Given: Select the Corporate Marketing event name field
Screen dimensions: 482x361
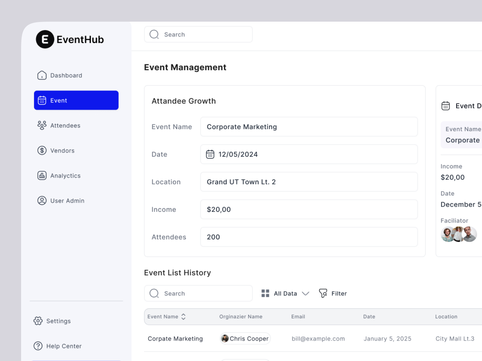Looking at the screenshot, I should tap(309, 127).
